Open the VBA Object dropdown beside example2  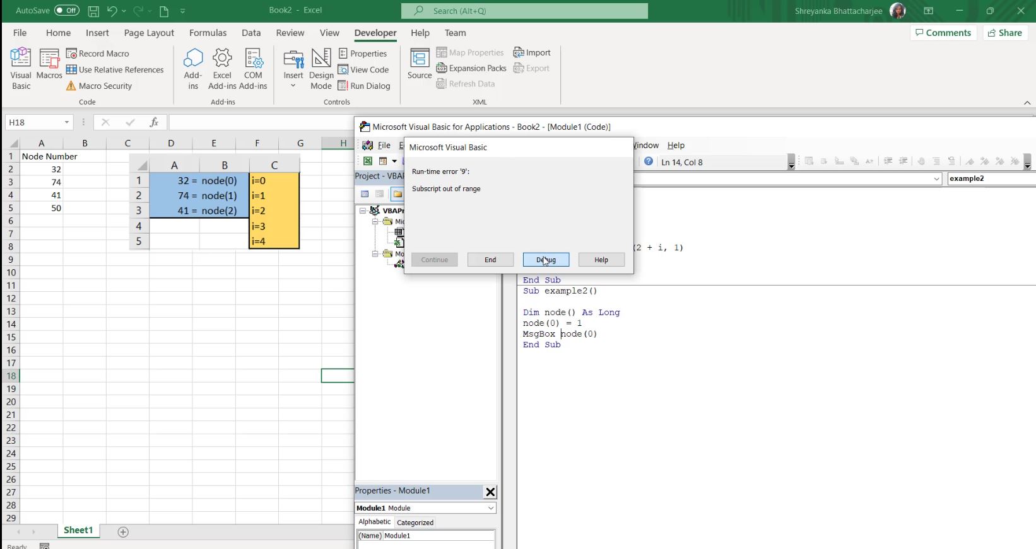pos(936,179)
